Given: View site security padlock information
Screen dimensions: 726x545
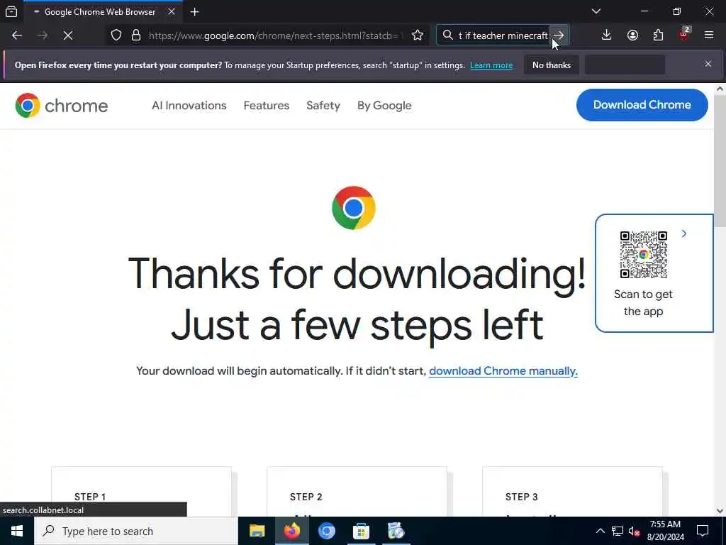Looking at the screenshot, I should pos(136,35).
